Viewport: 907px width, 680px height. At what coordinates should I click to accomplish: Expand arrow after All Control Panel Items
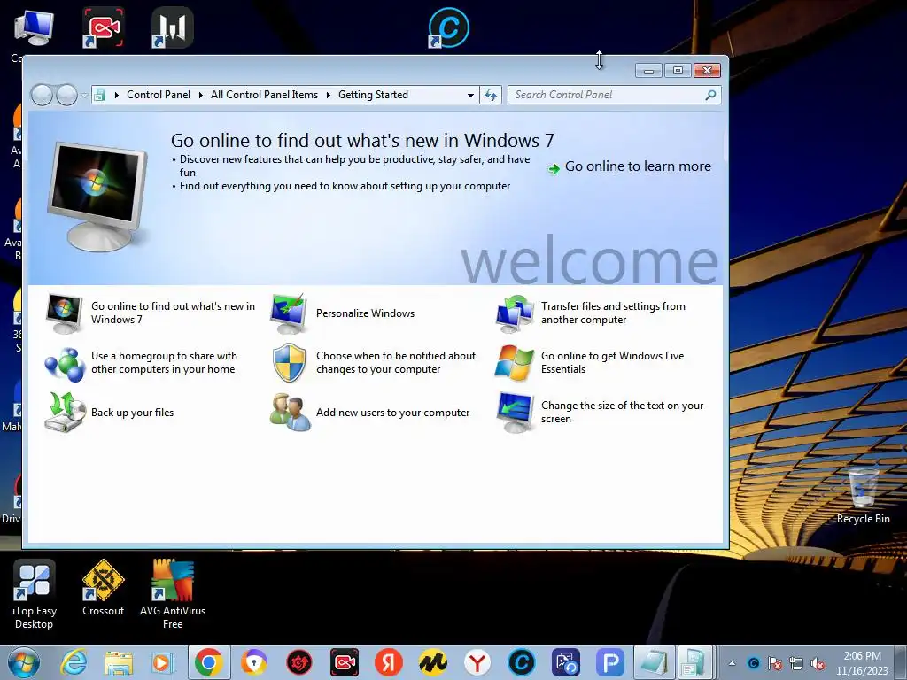(x=328, y=95)
